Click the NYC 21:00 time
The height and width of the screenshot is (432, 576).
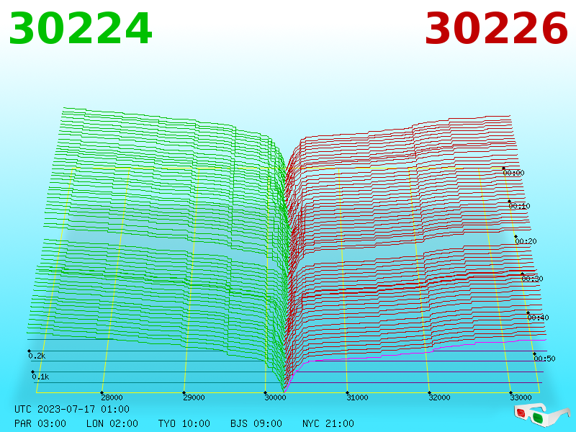[328, 423]
